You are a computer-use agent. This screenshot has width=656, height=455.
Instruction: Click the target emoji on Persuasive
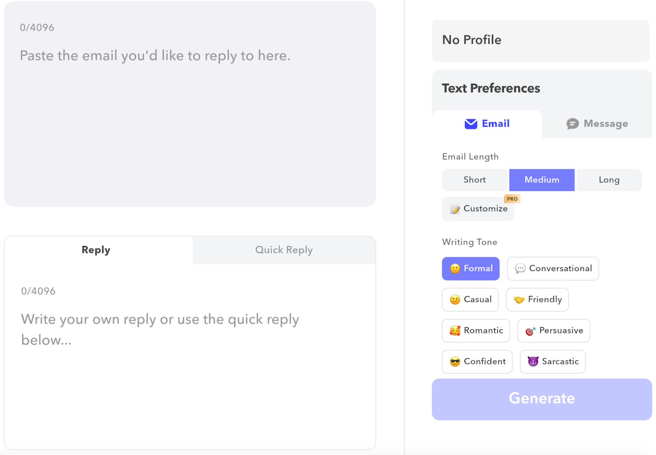click(x=530, y=331)
